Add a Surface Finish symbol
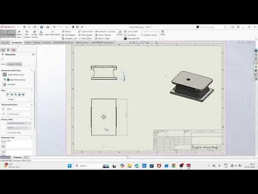The image size is (258, 194). pyautogui.click(x=85, y=31)
